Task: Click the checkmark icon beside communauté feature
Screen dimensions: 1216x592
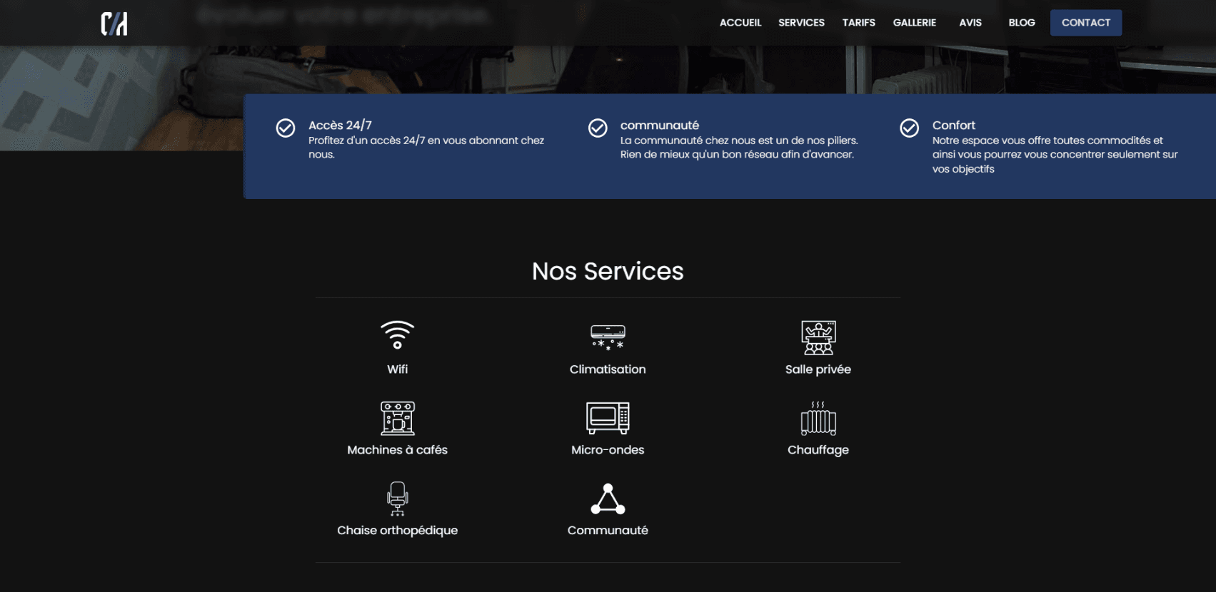Action: pos(598,128)
